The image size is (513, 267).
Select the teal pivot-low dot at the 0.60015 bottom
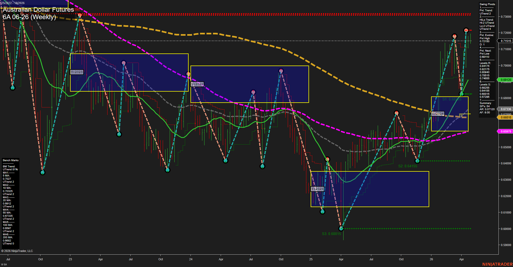click(x=341, y=228)
